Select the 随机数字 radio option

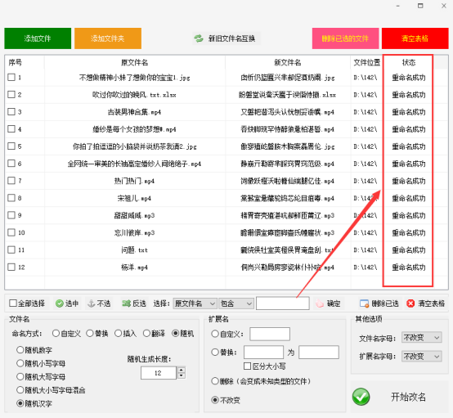click(x=20, y=350)
